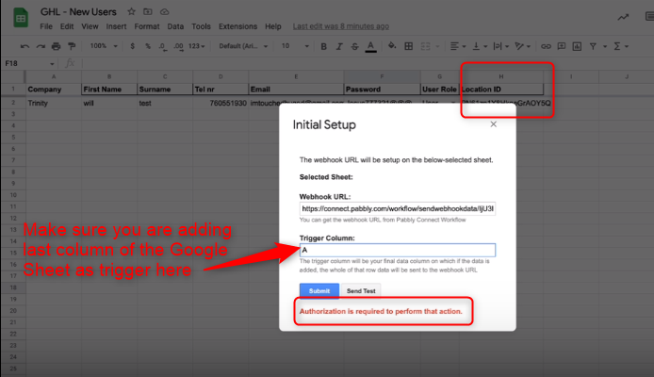Click the Trigger Column input field
654x377 pixels.
pos(398,250)
